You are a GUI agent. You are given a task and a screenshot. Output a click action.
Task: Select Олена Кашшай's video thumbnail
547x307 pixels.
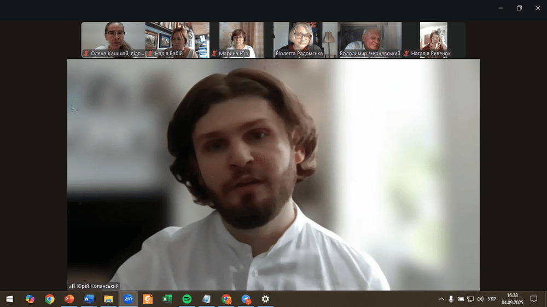point(113,39)
